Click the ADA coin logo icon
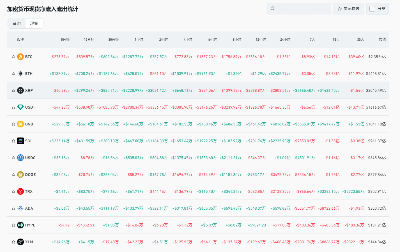Viewport: 400px width, 252px height. click(20, 208)
